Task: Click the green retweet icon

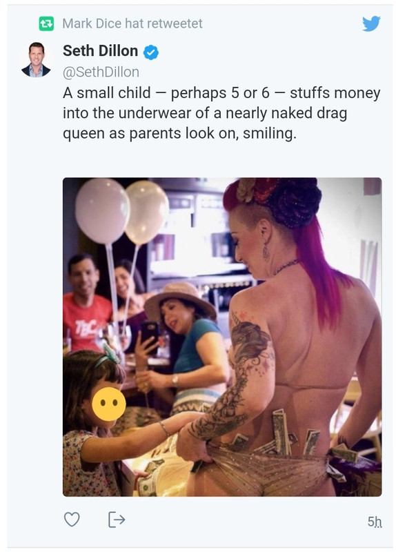Action: (x=46, y=24)
